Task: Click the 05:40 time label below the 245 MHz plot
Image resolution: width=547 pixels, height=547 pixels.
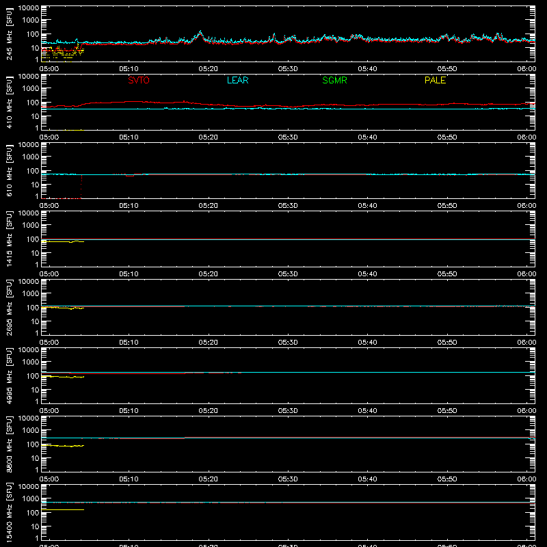Action: click(367, 69)
